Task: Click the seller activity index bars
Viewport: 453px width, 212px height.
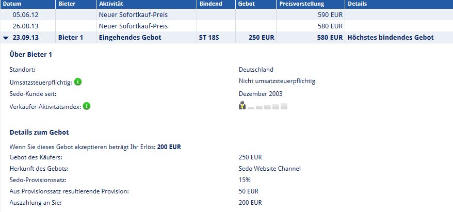Action: pos(268,106)
